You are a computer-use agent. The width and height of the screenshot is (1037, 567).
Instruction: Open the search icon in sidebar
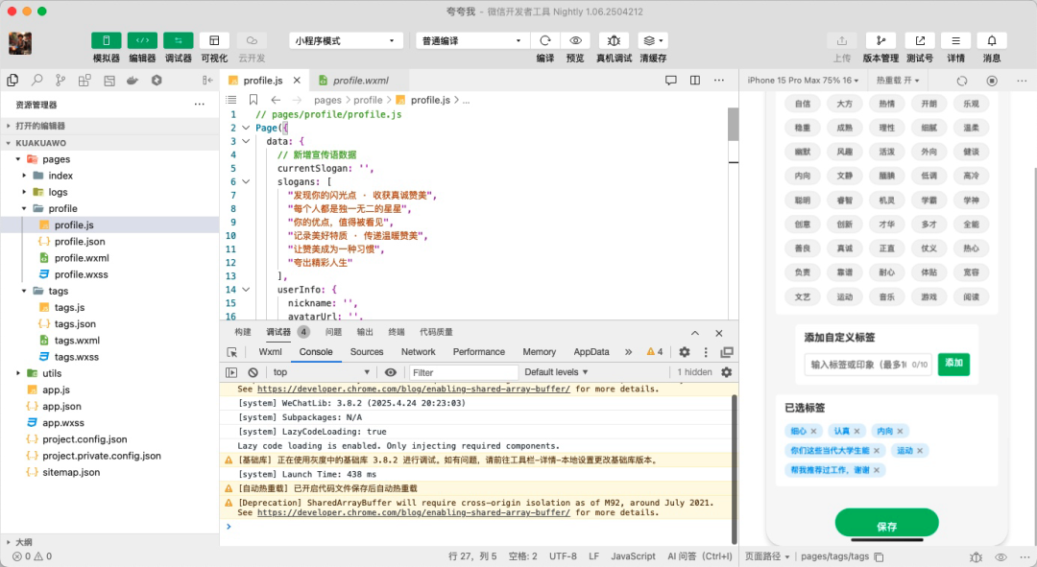tap(36, 81)
